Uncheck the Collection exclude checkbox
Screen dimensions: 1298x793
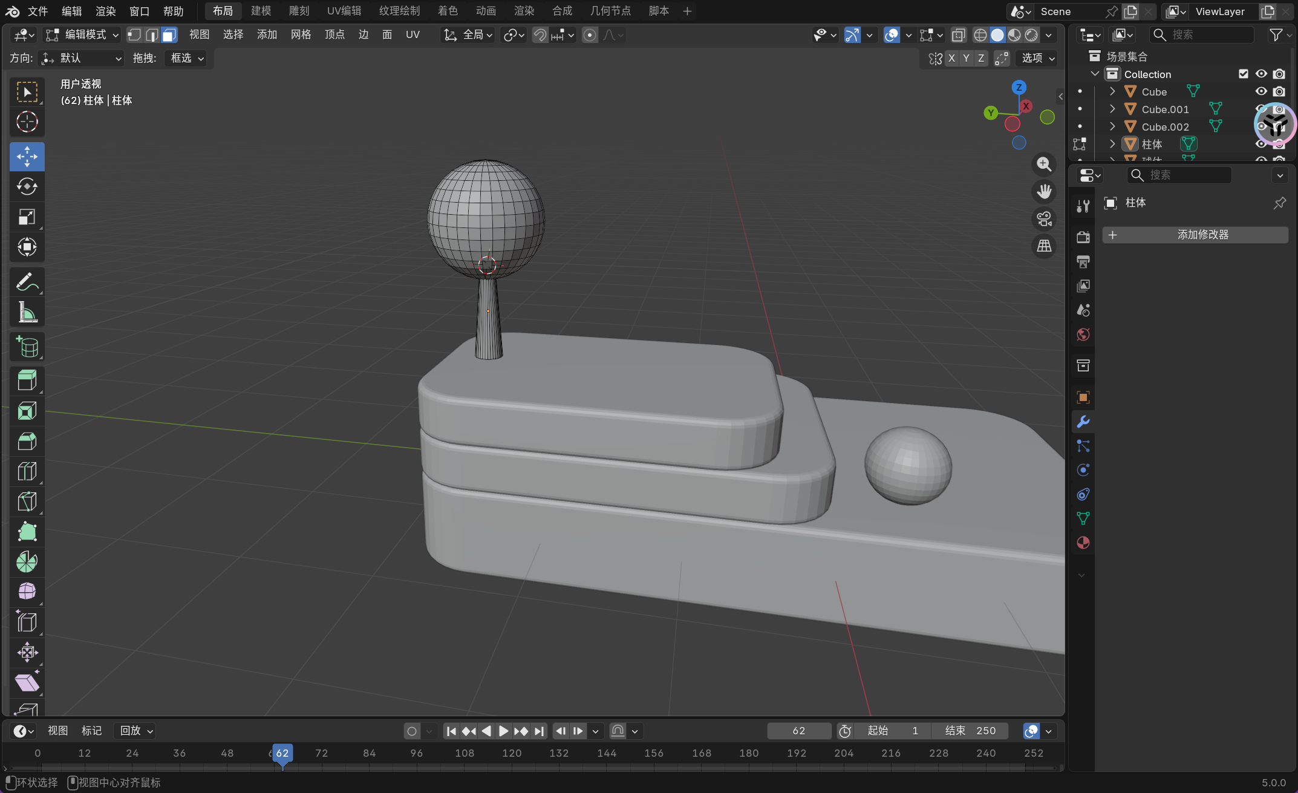[x=1243, y=74]
